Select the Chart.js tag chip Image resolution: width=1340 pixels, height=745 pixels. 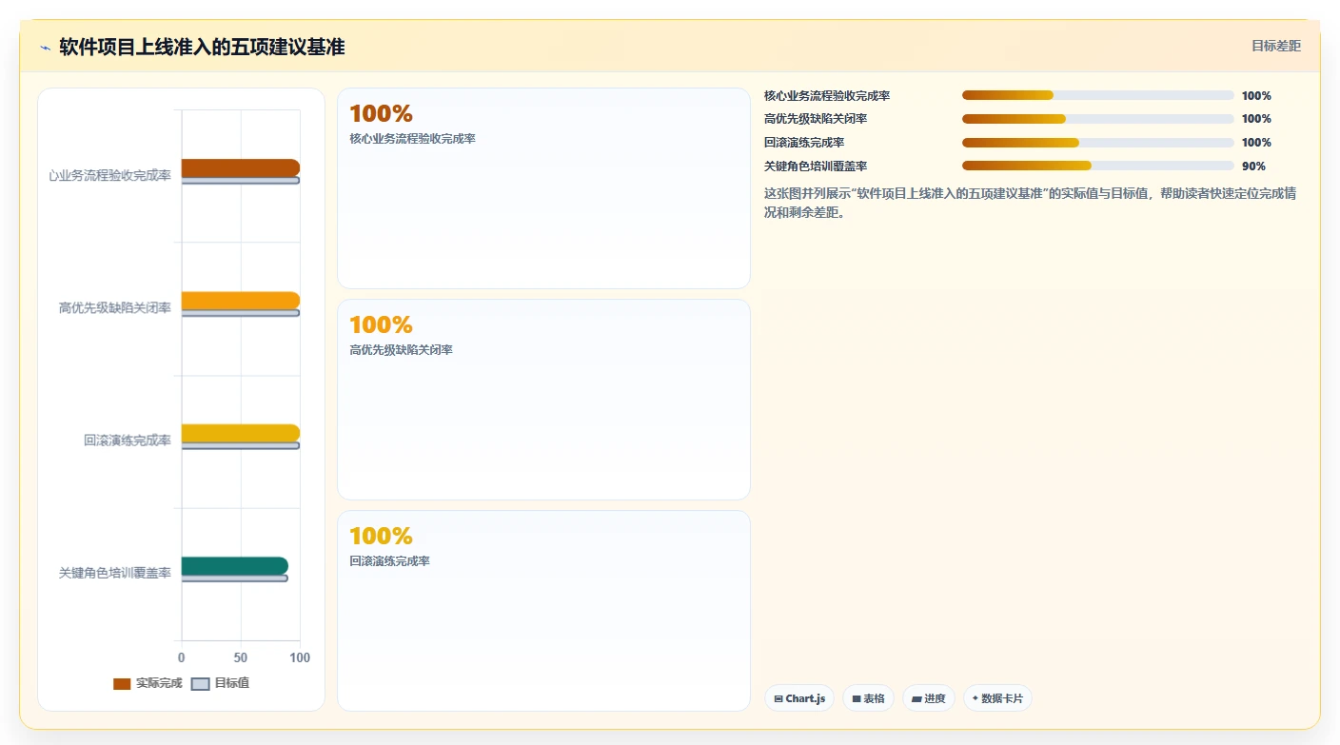pos(799,698)
